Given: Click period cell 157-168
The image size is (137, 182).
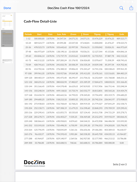Looking at the screenshot, I should (28, 95).
